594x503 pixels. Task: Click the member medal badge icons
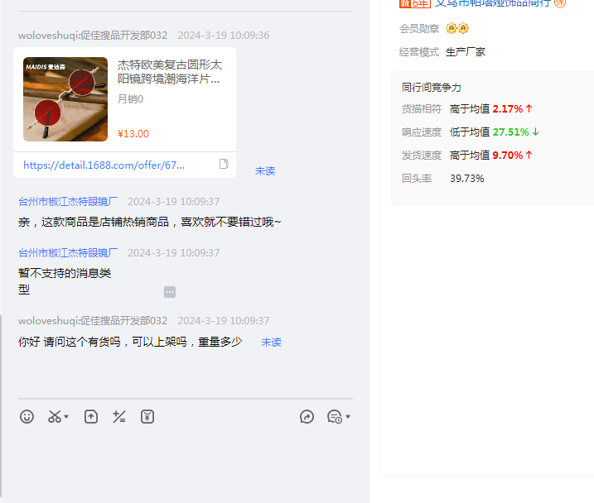click(x=457, y=29)
